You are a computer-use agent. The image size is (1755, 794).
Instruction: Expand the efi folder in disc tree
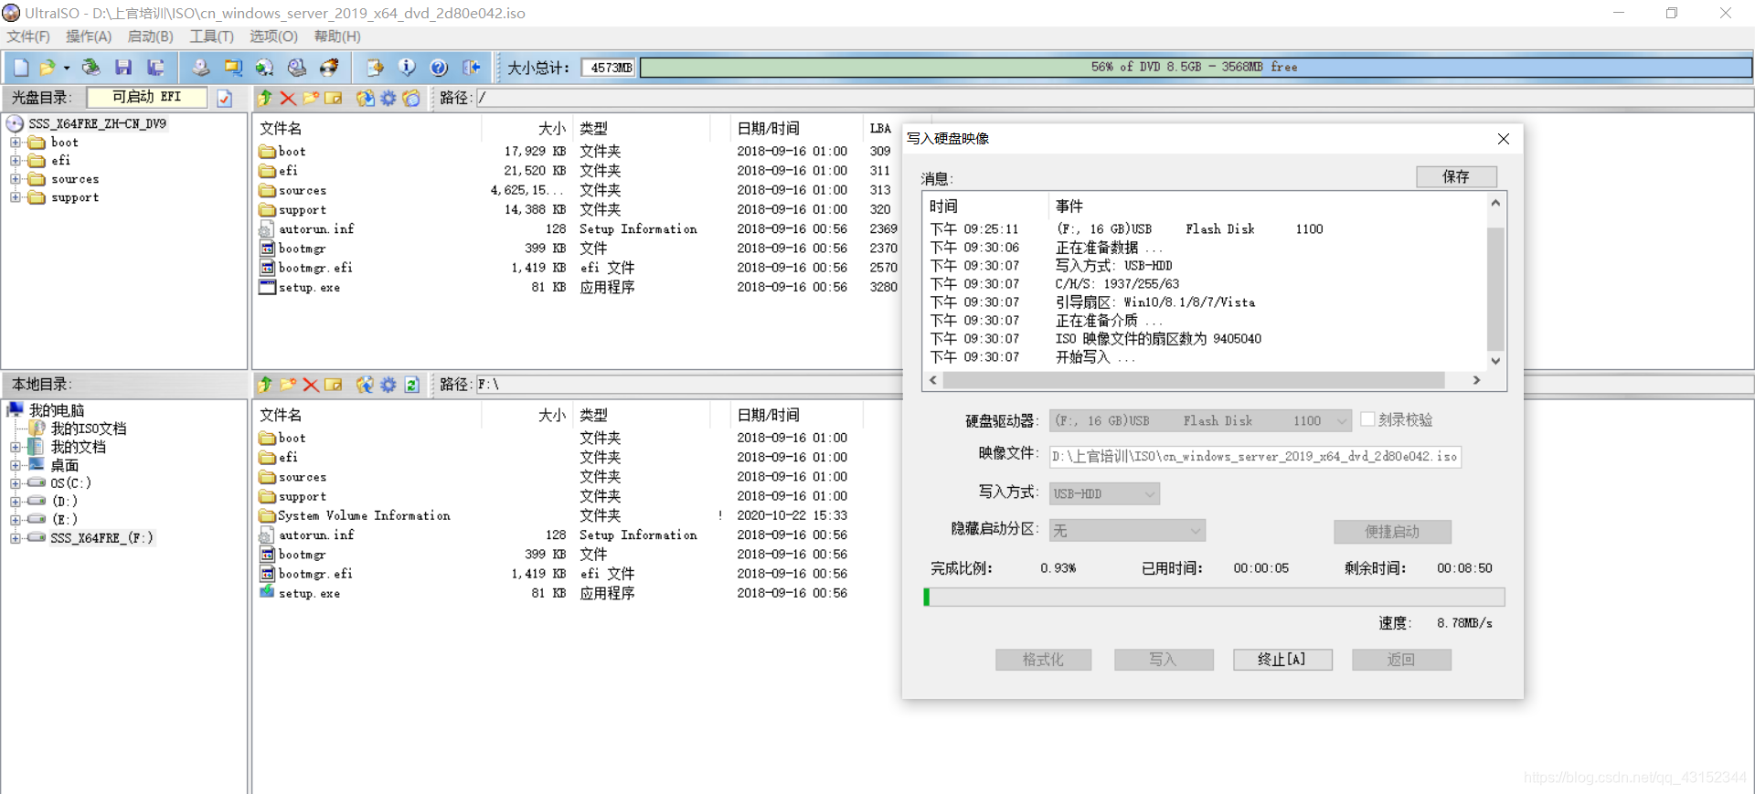(15, 161)
